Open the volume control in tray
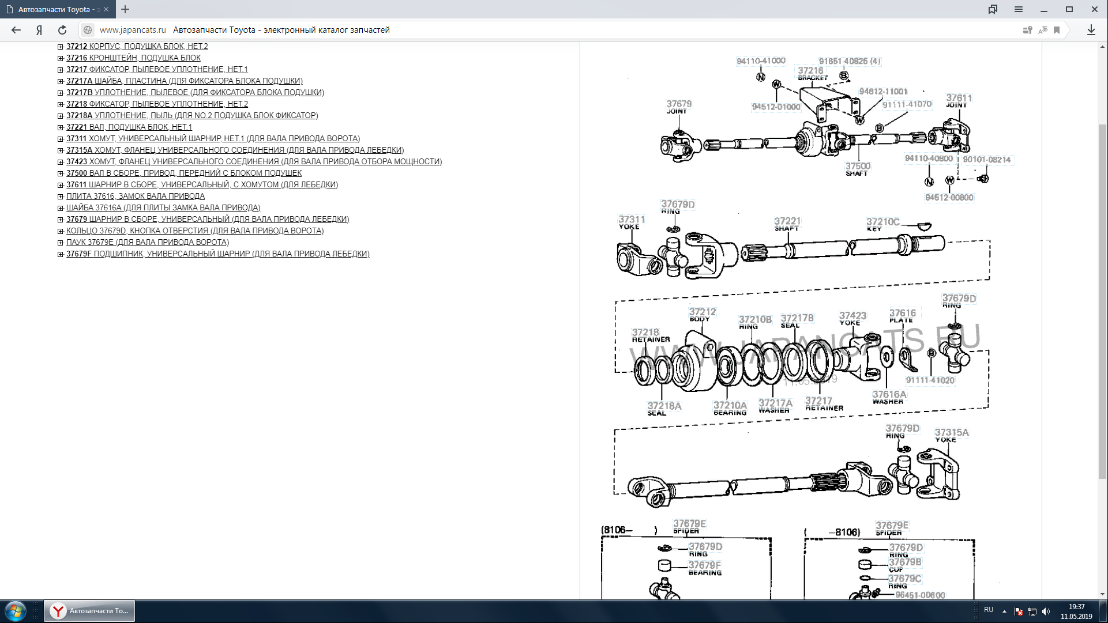The width and height of the screenshot is (1108, 623). (1046, 611)
